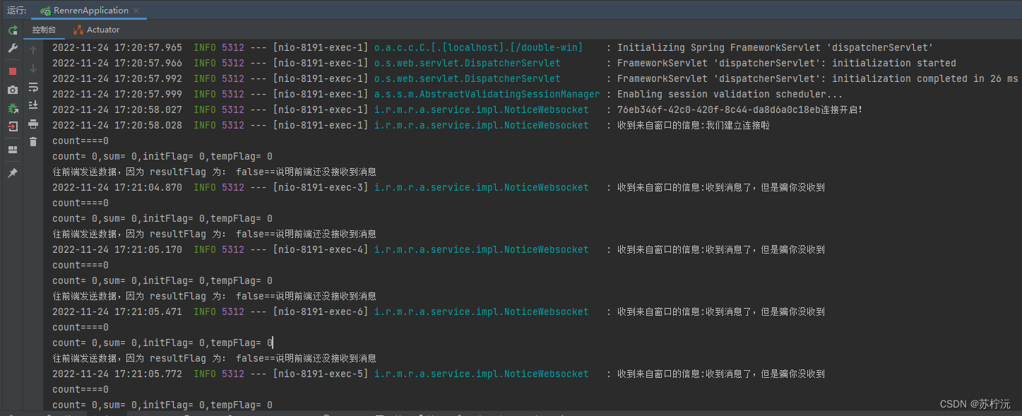Place cursor on the 'count====0' line below 我们建立连接啦

click(81, 141)
